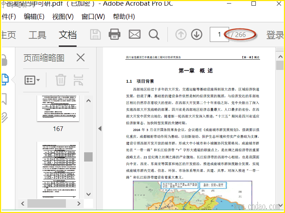Send file by email envelope icon
The height and width of the screenshot is (213, 285).
tap(135, 34)
